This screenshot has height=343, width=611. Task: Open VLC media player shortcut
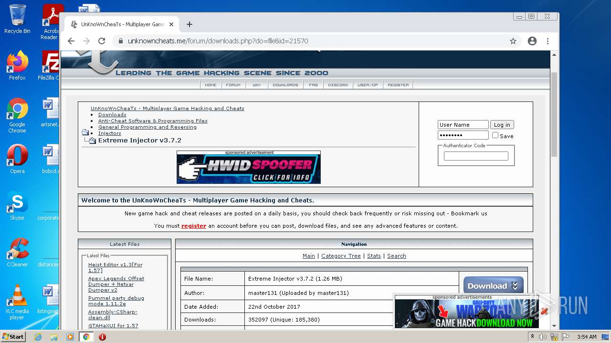coord(17,302)
